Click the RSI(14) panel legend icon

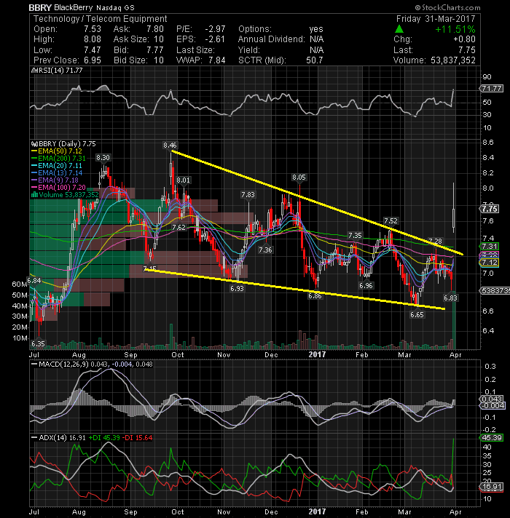[34, 71]
